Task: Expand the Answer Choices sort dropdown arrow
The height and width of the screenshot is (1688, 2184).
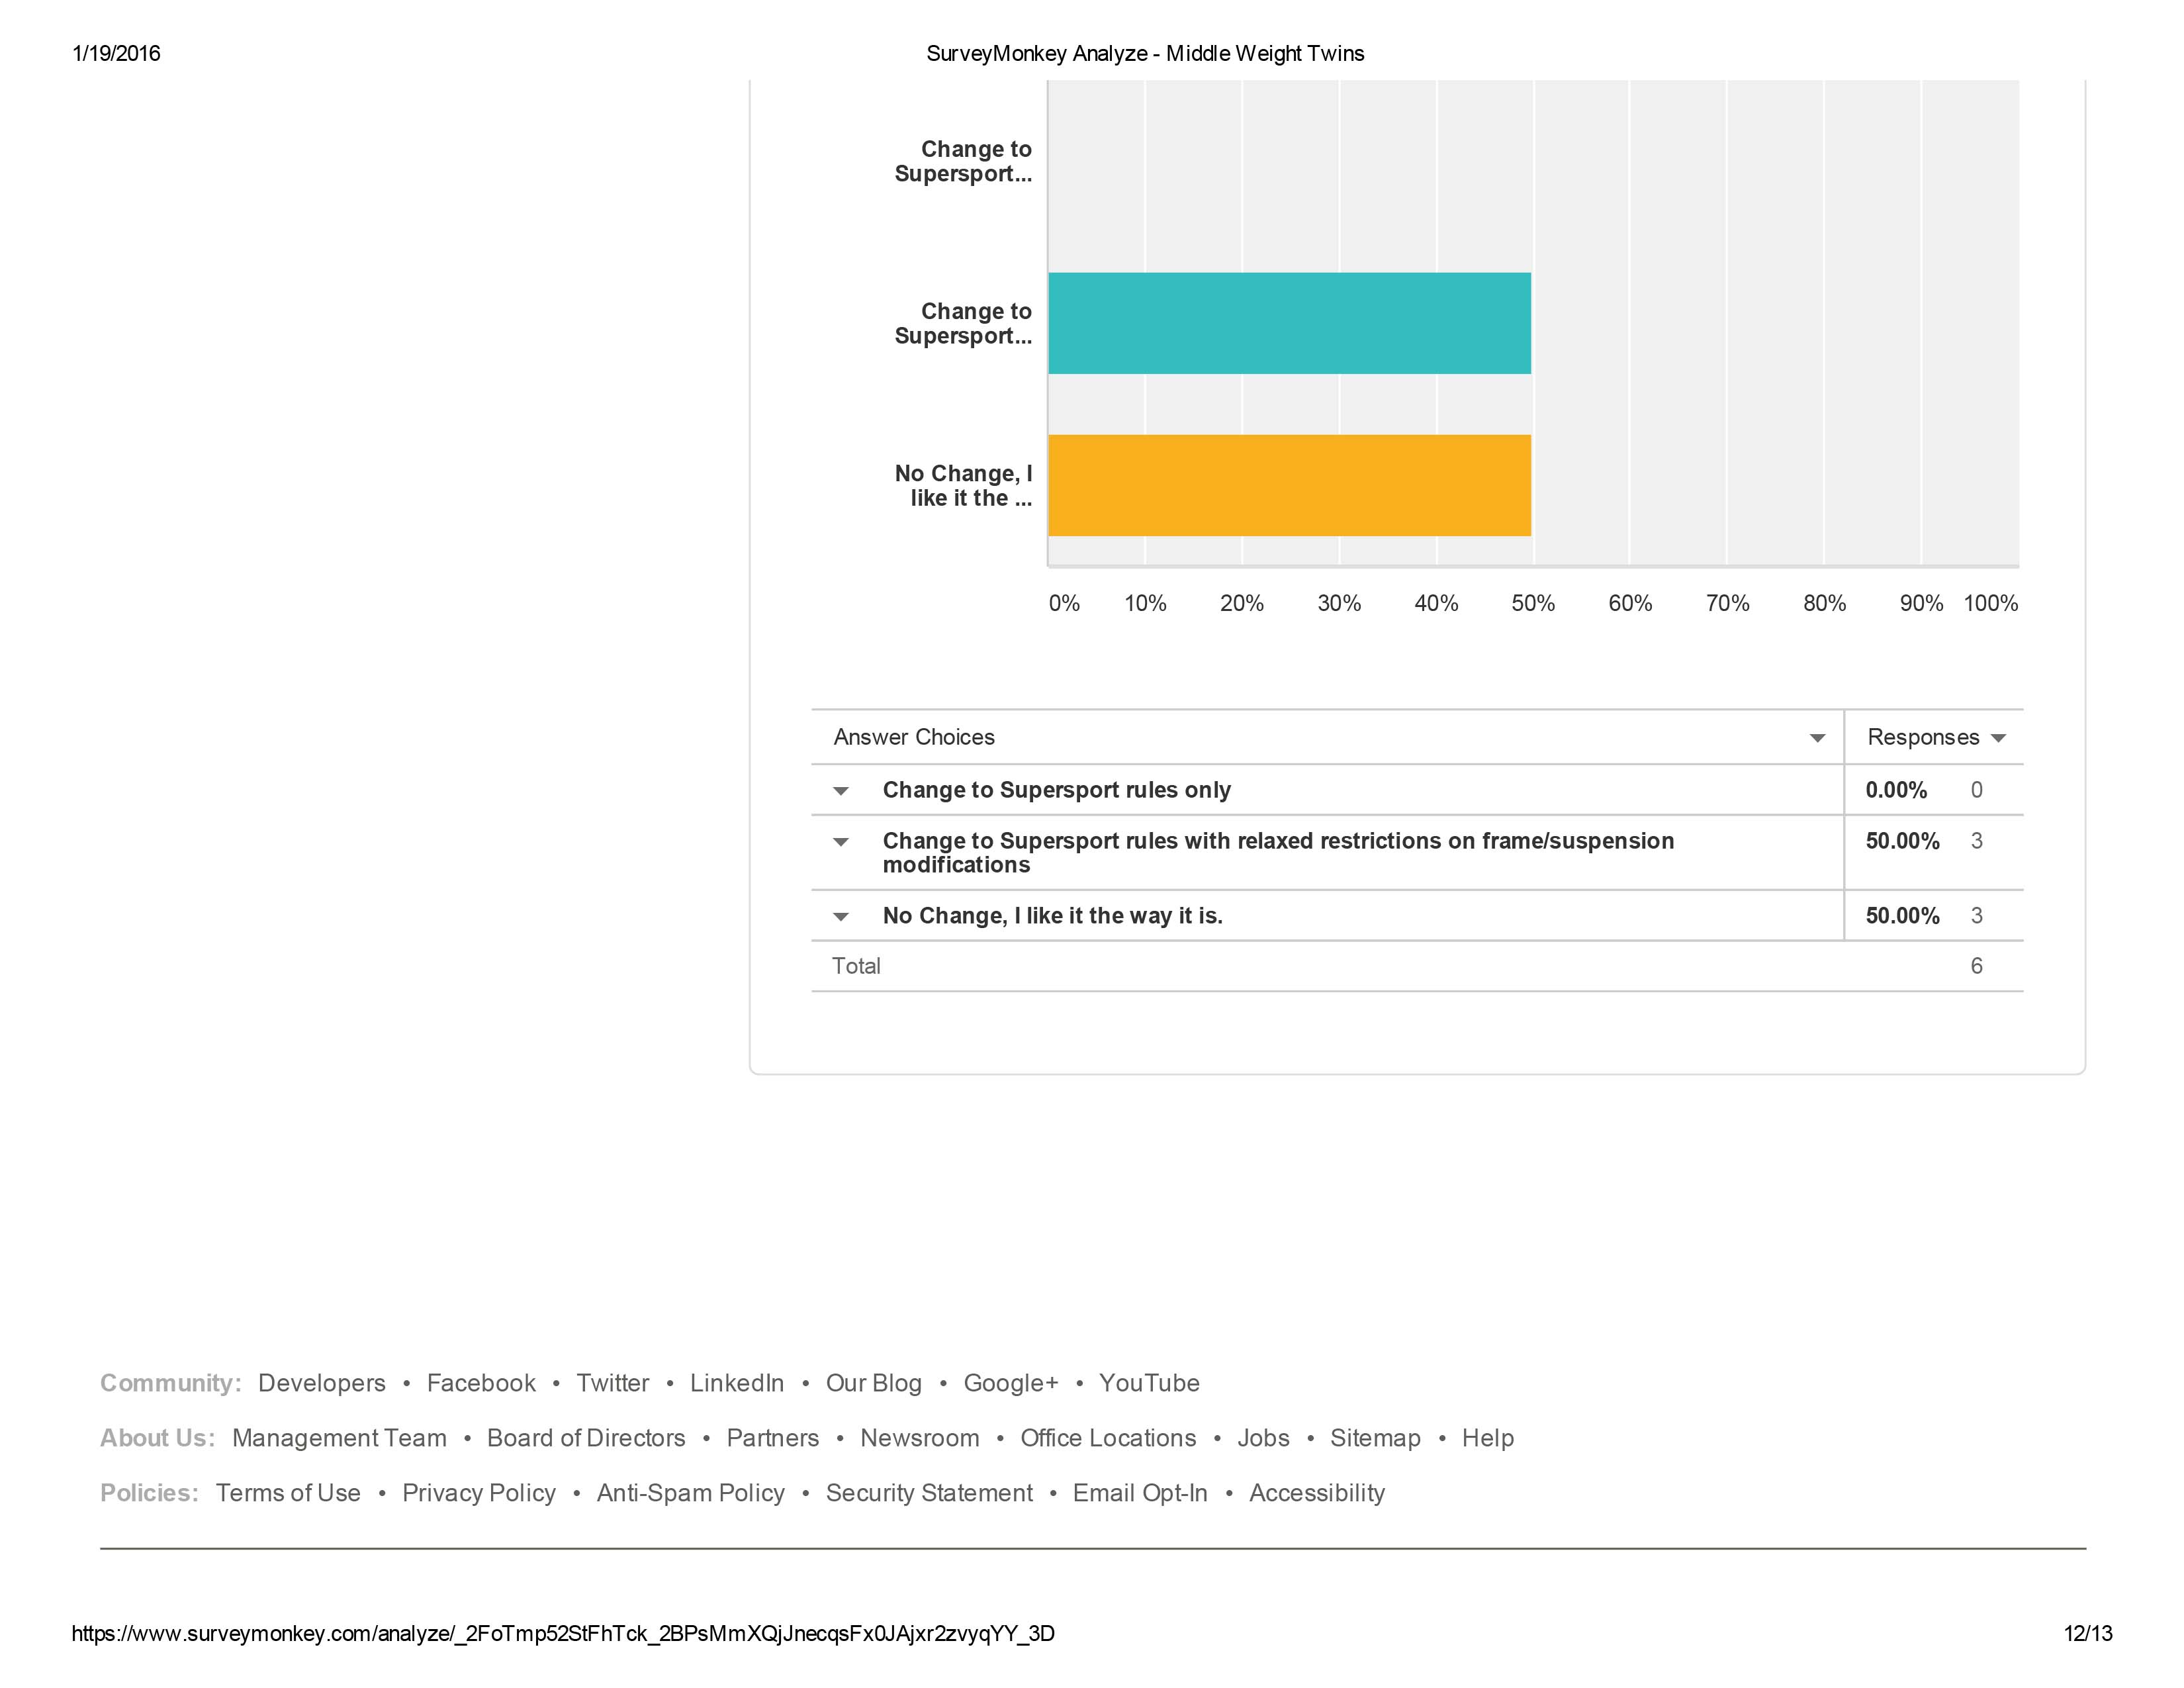Action: tap(1817, 738)
